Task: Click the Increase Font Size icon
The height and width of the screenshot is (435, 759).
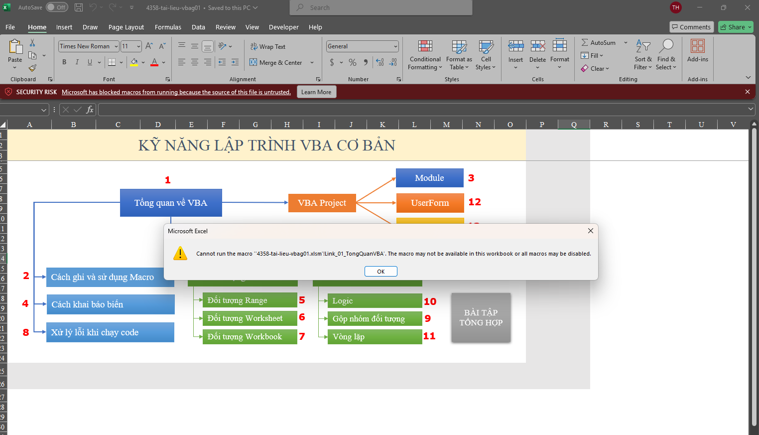Action: 149,46
